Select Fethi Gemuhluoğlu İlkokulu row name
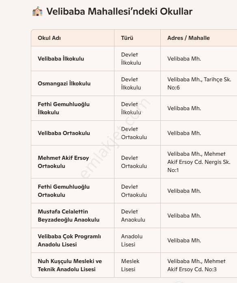237x283 pixels. [64, 108]
